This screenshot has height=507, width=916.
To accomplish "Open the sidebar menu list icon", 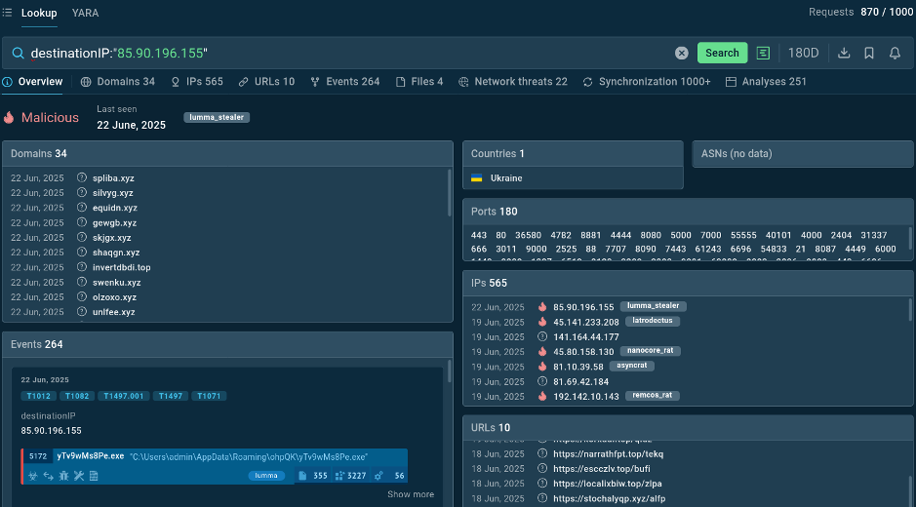I will pos(7,13).
